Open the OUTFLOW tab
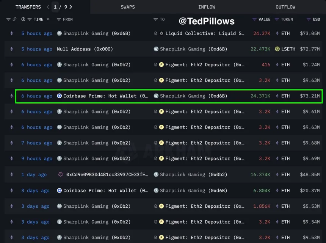This screenshot has height=243, width=326. coord(285,7)
